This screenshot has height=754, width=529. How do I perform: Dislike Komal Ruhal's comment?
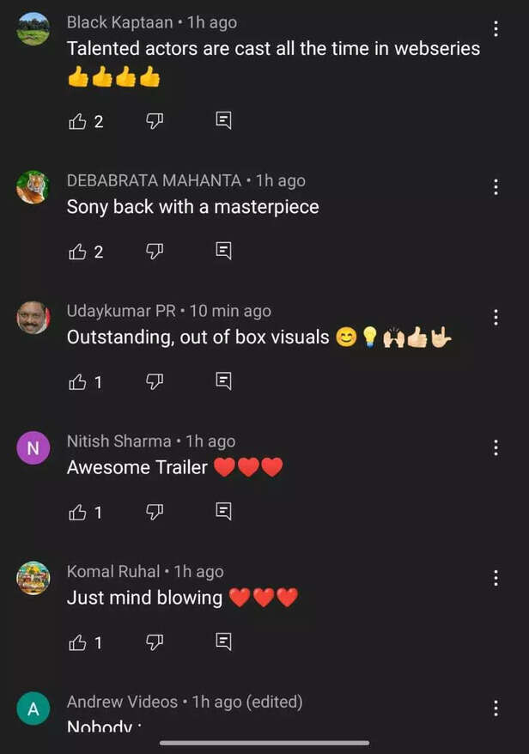(155, 642)
